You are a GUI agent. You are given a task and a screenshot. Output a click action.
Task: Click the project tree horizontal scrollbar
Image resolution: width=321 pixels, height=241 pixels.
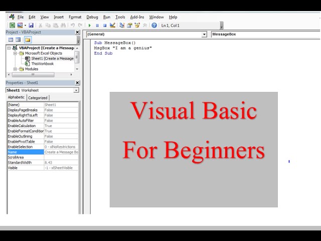pyautogui.click(x=33, y=75)
